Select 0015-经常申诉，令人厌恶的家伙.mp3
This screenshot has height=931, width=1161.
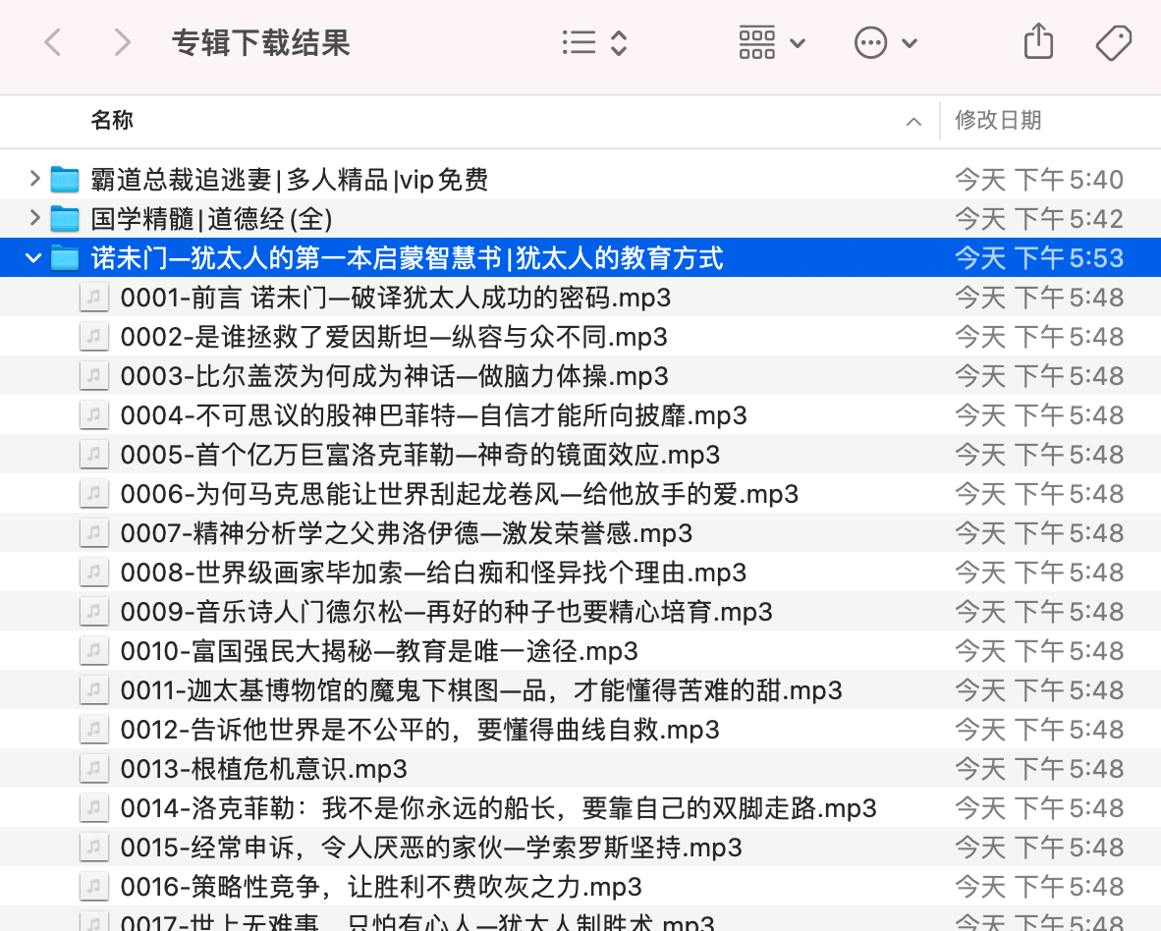click(x=431, y=847)
